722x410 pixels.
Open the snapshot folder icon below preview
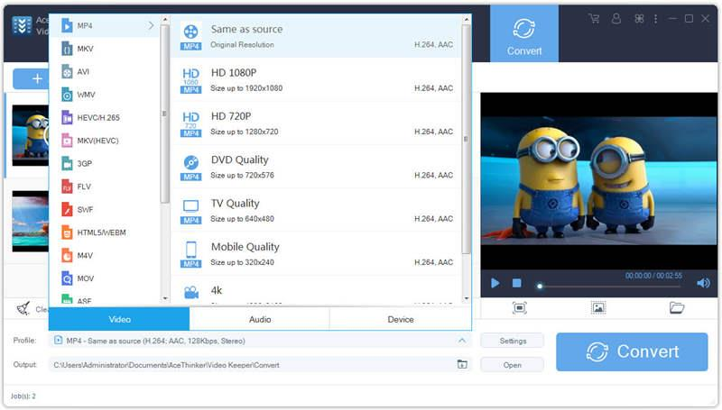click(x=676, y=307)
